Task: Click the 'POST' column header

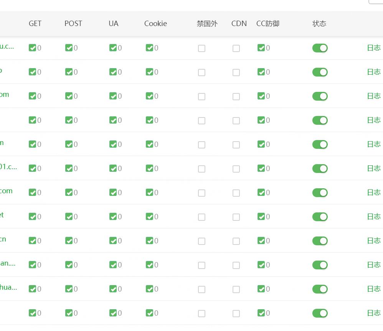Action: (x=73, y=24)
